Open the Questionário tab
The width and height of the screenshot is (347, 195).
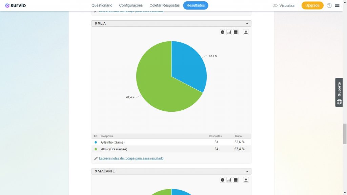pyautogui.click(x=102, y=5)
